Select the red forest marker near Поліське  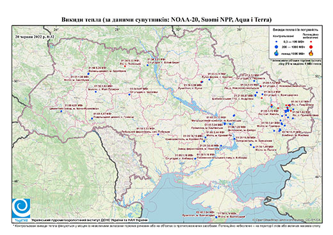coord(125,66)
